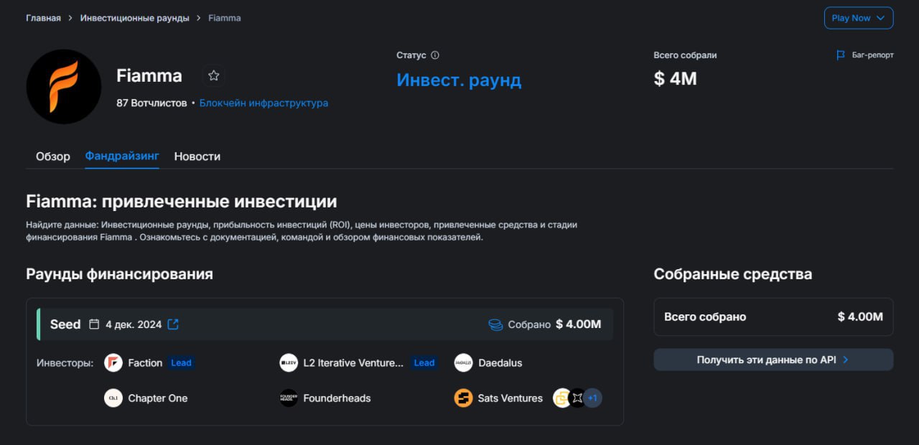The width and height of the screenshot is (919, 445).
Task: Open the Seed round external link icon
Action: (x=173, y=324)
